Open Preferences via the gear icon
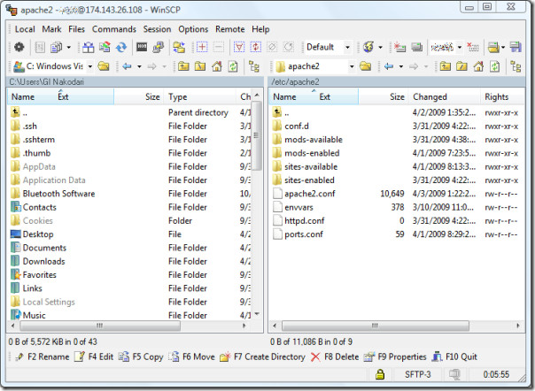Viewport: 535px width, 391px height. coord(19,47)
